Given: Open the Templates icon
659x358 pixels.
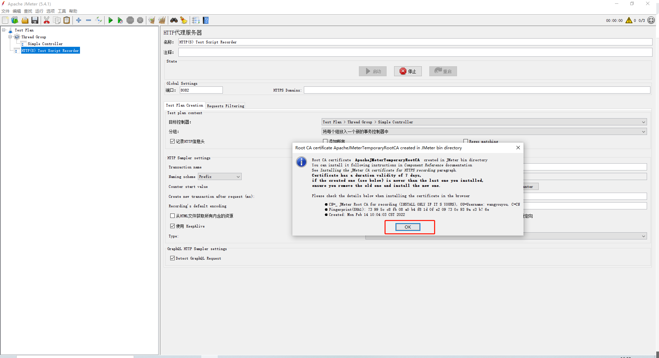Looking at the screenshot, I should point(15,20).
